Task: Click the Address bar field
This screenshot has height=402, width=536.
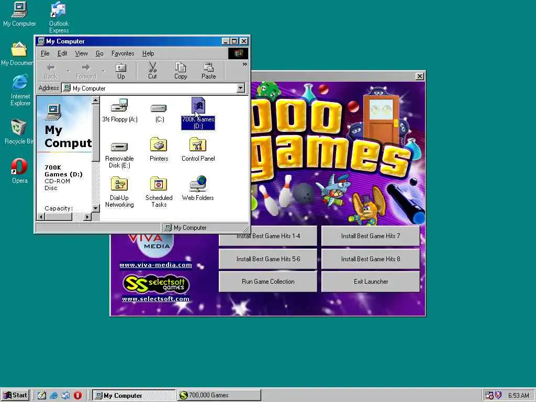Action: coord(149,88)
